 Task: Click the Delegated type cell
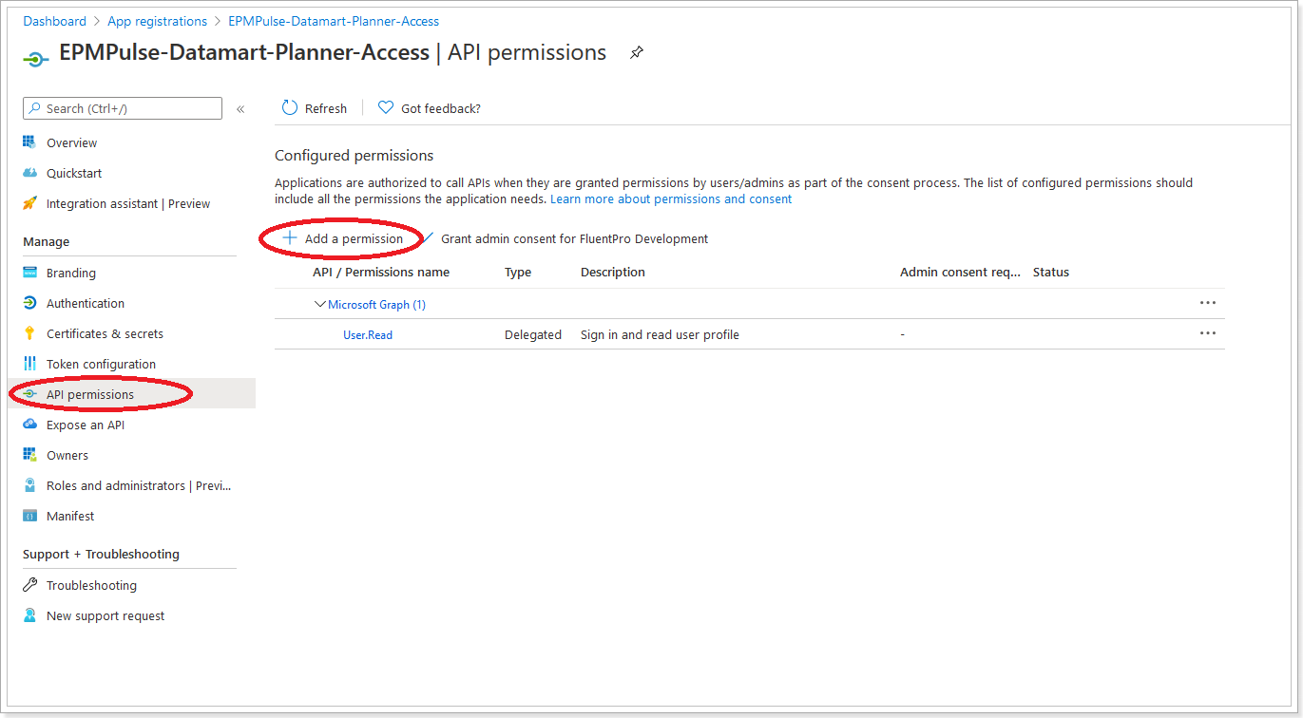(533, 334)
